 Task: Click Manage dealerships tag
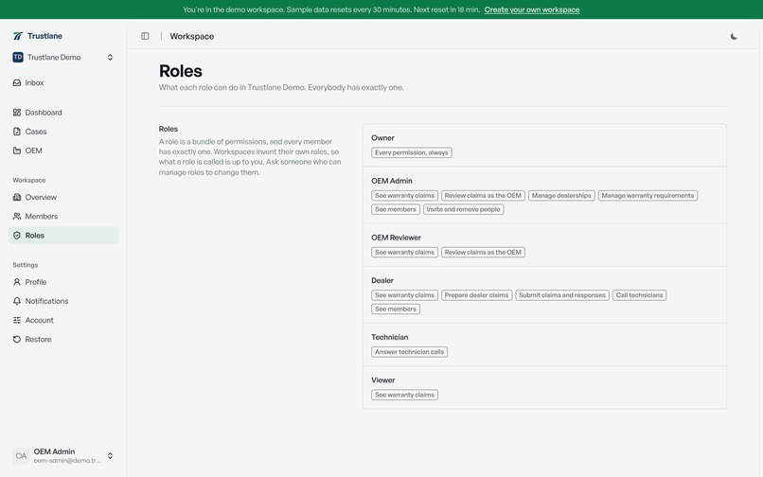coord(561,196)
